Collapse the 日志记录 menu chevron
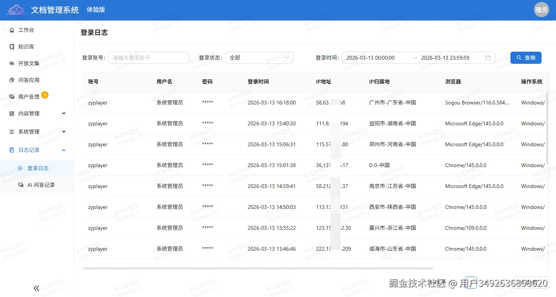Screen dimensions: 556x297 click(x=64, y=150)
